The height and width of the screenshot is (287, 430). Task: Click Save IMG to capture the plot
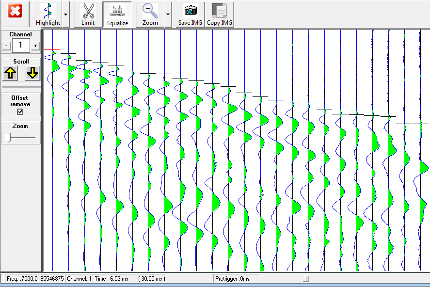click(x=190, y=14)
